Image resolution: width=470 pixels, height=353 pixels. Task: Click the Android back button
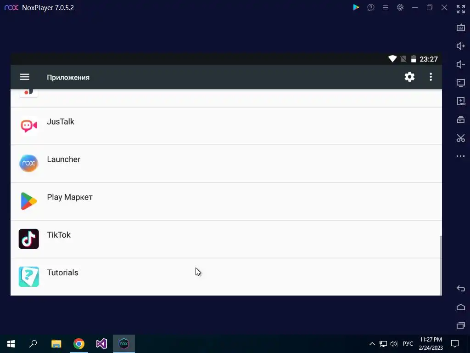(x=461, y=289)
